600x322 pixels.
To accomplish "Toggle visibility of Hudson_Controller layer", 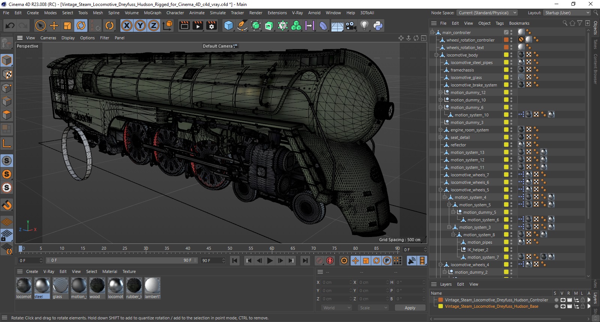I will (x=563, y=300).
